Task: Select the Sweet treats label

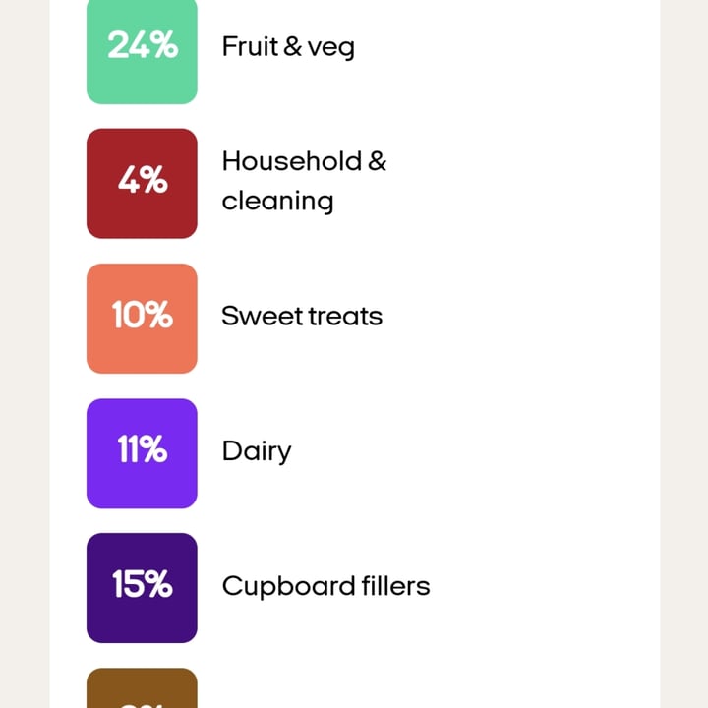Action: tap(301, 316)
